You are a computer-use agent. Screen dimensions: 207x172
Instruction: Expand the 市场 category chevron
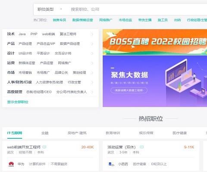[x=92, y=73]
